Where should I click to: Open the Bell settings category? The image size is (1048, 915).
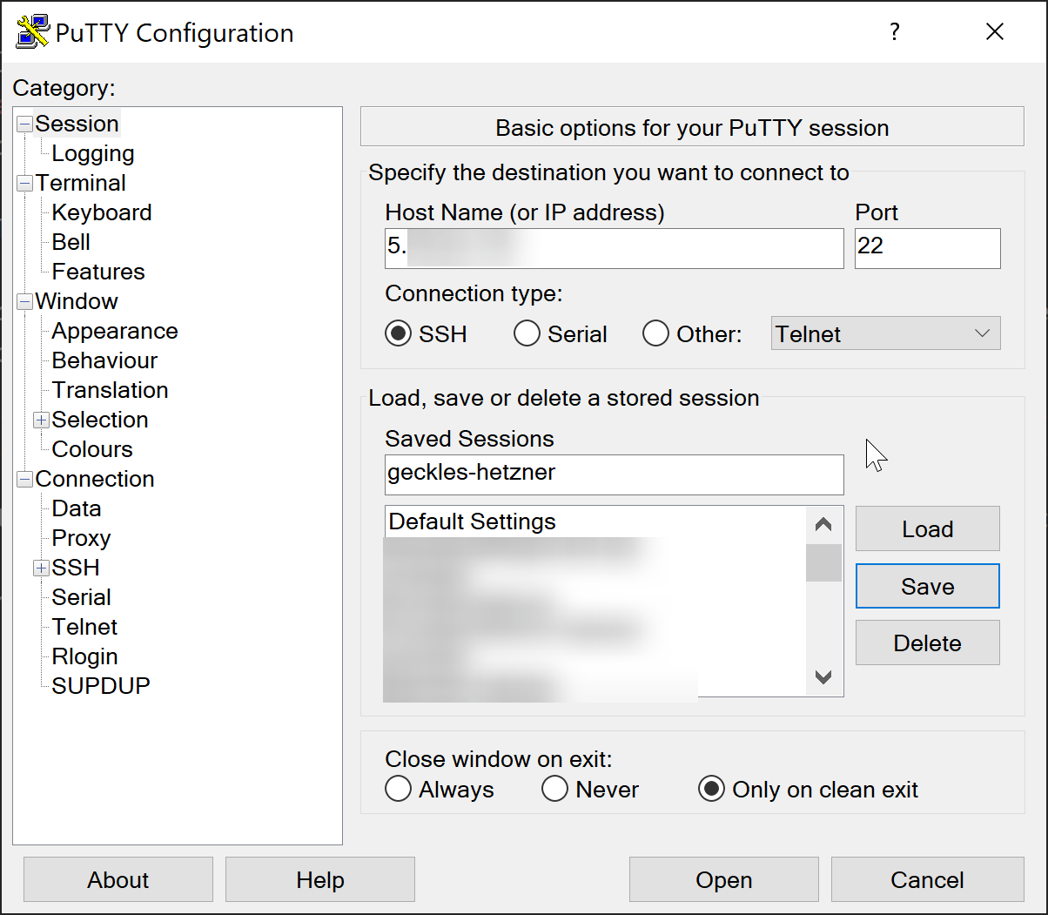pyautogui.click(x=71, y=242)
